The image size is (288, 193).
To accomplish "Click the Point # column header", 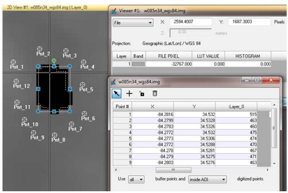I will pos(123,106).
